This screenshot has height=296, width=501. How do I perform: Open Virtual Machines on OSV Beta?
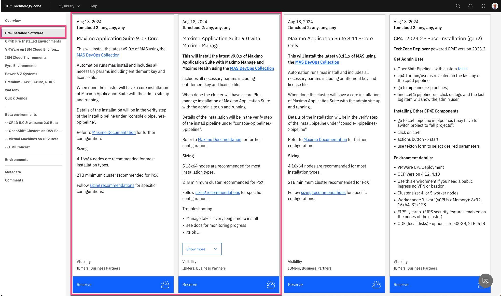pyautogui.click(x=32, y=139)
